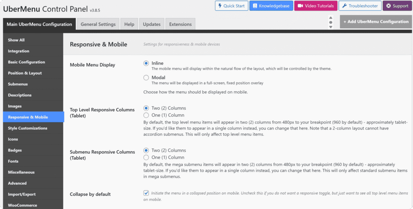Open Fonts settings section
Viewport: 413px width, 209px height.
[33, 161]
